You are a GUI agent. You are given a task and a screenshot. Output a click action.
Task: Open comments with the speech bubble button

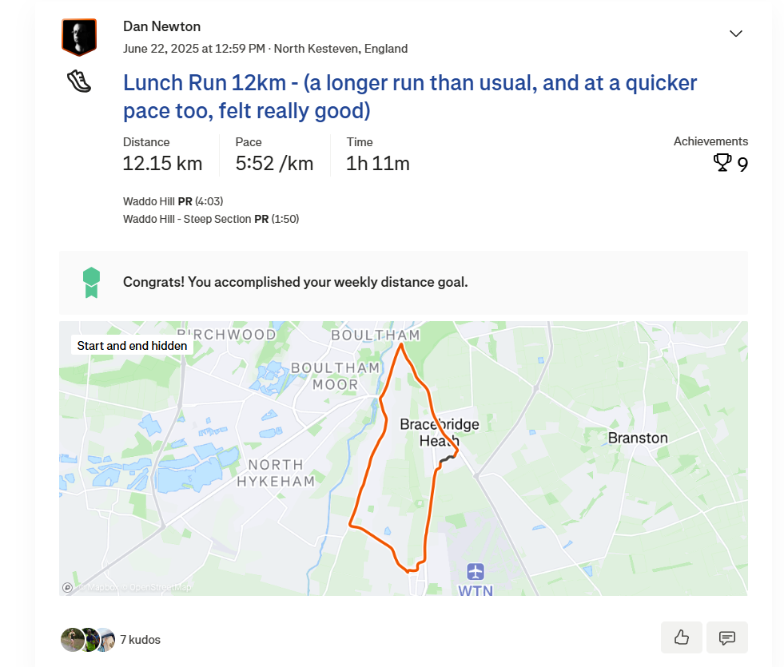click(x=727, y=637)
